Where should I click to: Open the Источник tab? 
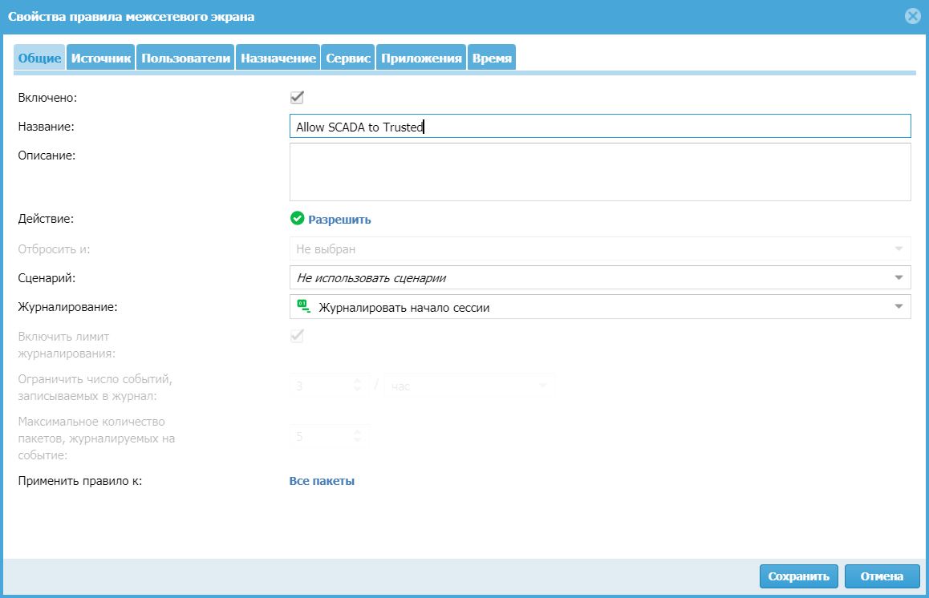pyautogui.click(x=101, y=58)
